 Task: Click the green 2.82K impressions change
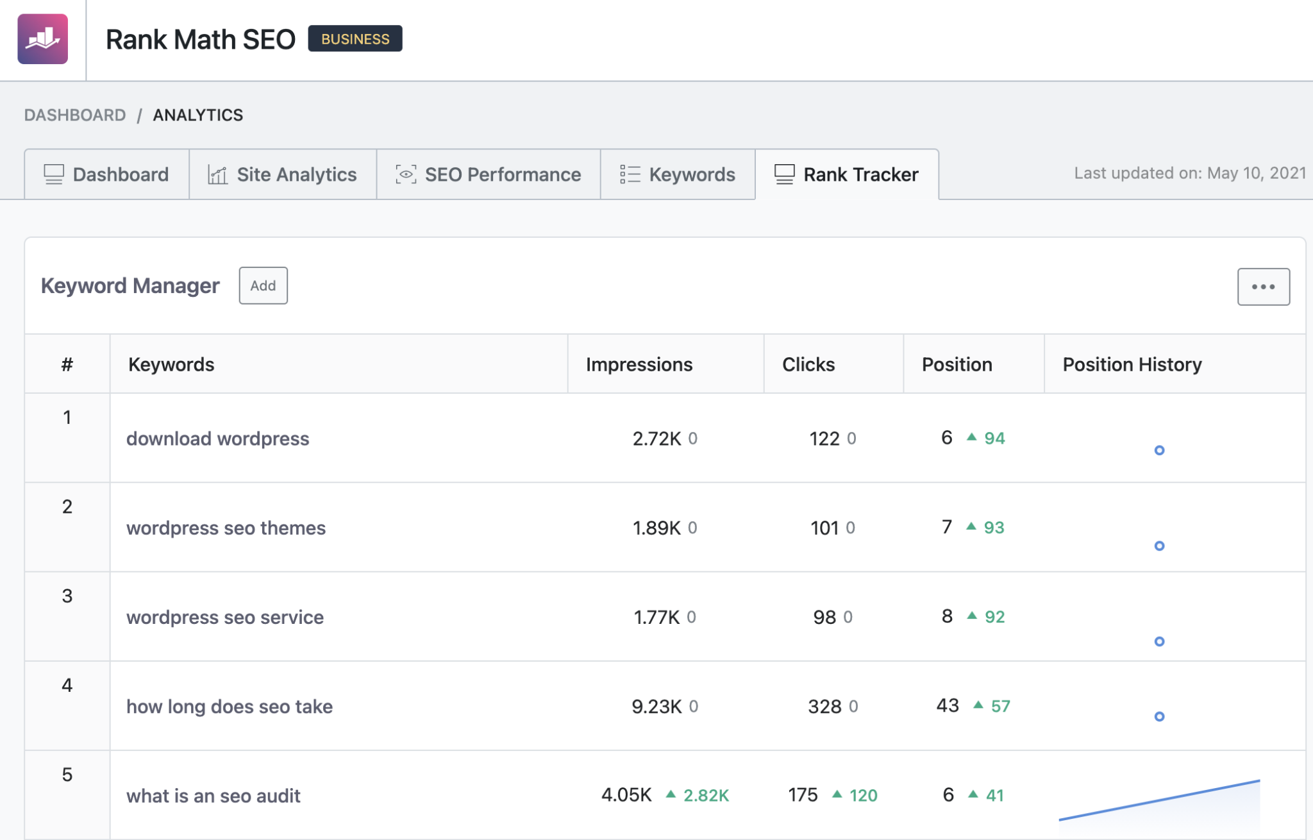pos(706,795)
